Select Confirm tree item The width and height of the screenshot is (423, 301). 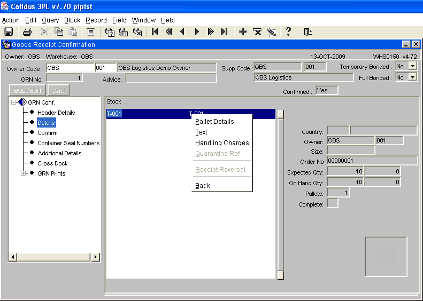(48, 133)
